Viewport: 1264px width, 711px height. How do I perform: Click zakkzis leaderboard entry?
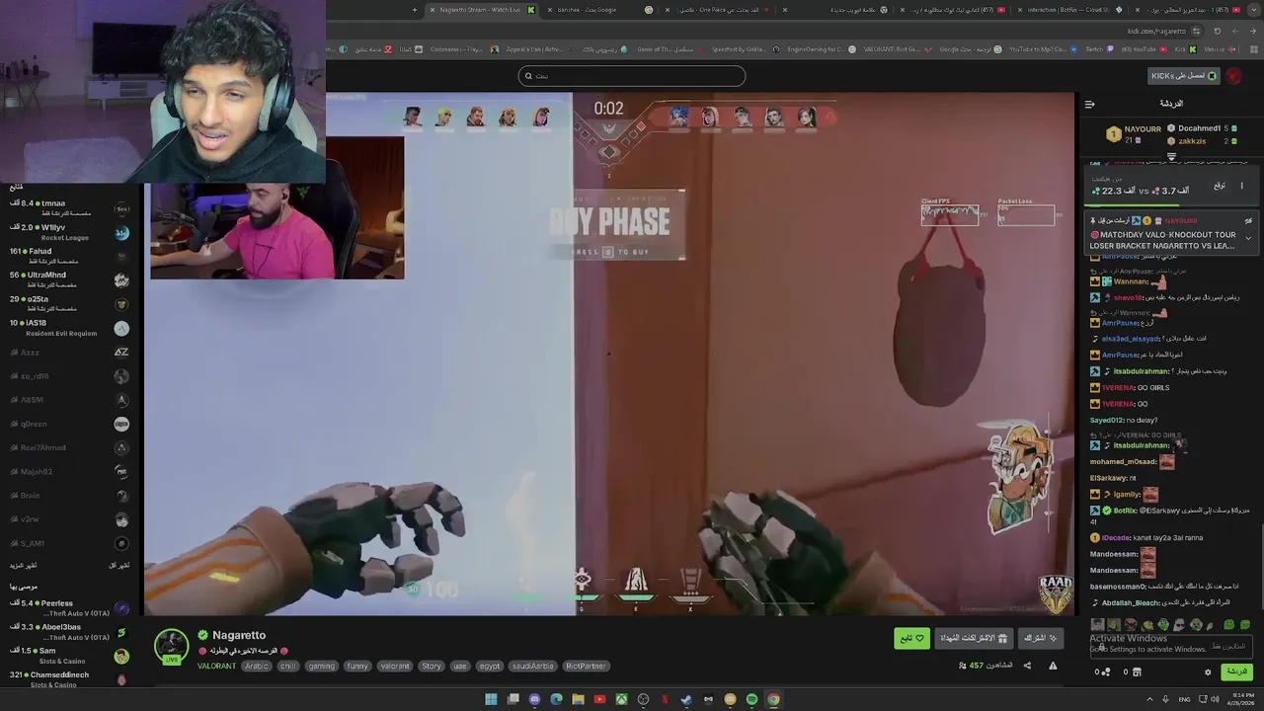coord(1202,141)
